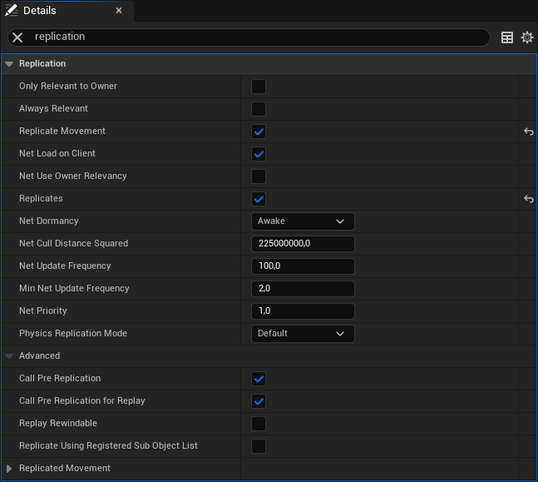Enable Always Relevant checkbox
The image size is (538, 482).
259,109
